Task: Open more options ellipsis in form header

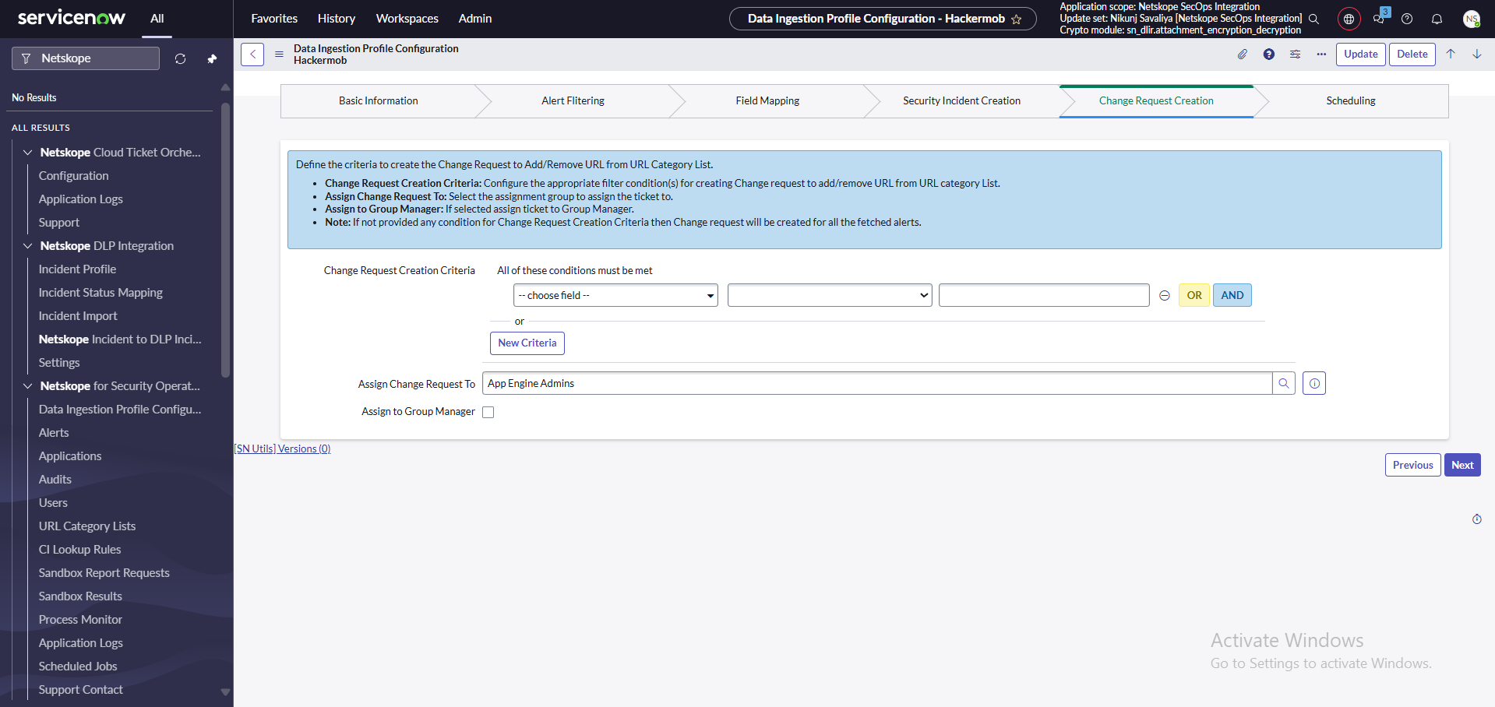Action: 1321,55
